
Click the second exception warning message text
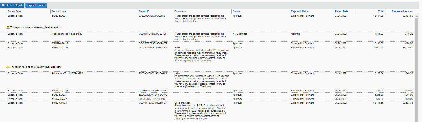(36, 67)
